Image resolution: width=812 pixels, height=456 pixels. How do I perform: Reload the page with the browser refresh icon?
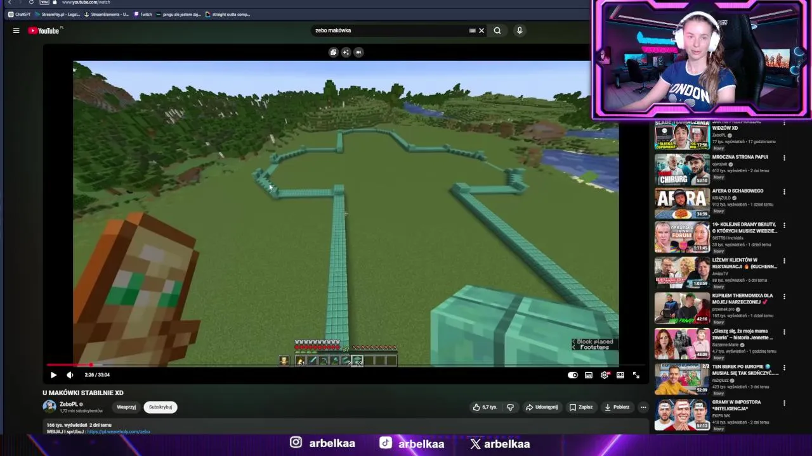[x=31, y=3]
